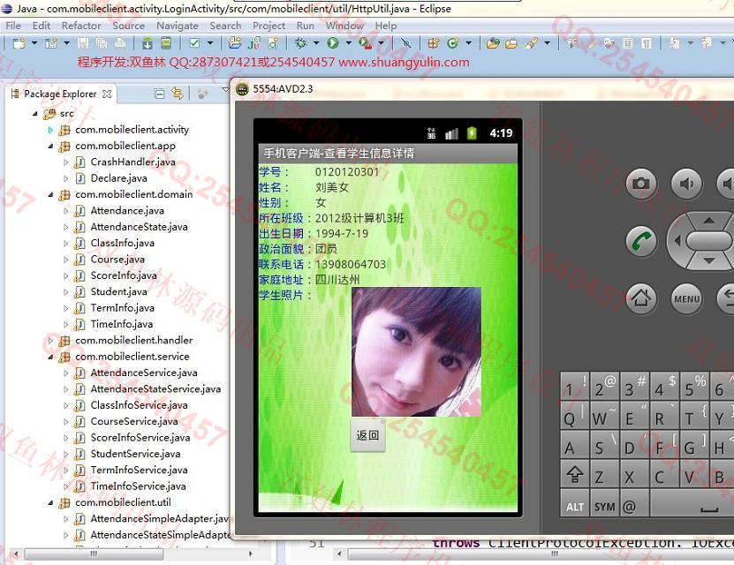Click the 返回 button on the phone screen
Viewport: 734px width, 565px height.
[368, 435]
